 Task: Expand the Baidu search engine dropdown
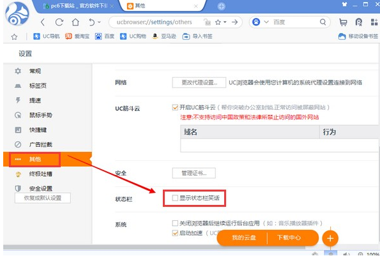(266, 22)
